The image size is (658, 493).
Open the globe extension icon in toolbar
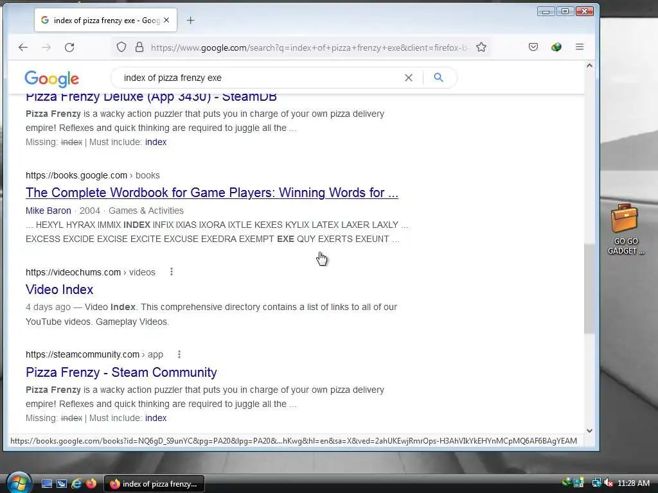[x=556, y=47]
